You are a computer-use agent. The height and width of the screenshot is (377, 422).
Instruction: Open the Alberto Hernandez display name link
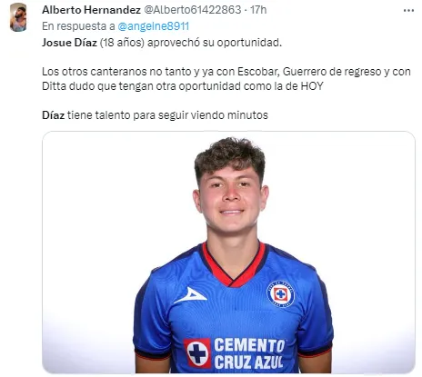pos(91,10)
